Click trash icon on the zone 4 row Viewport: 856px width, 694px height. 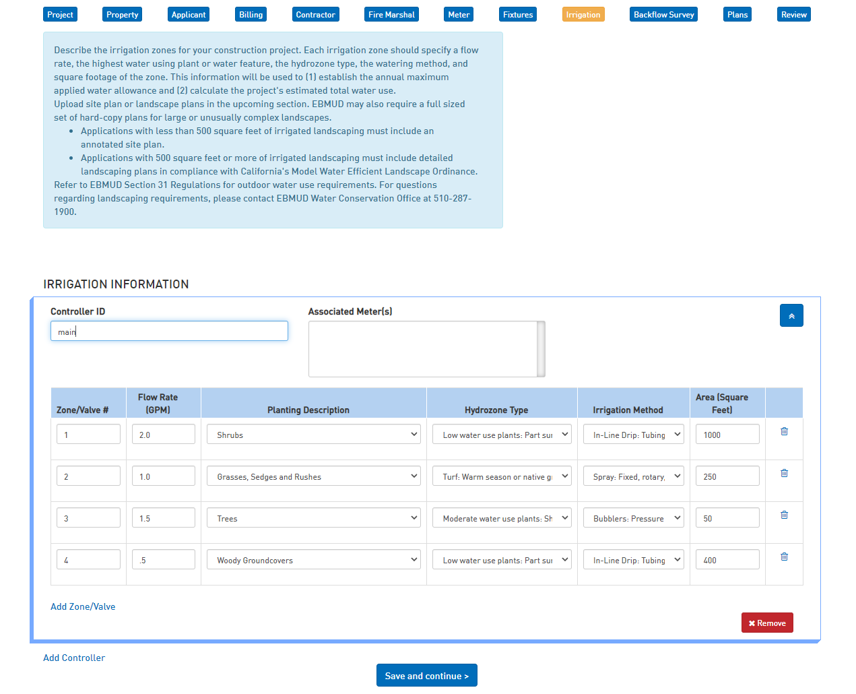tap(784, 557)
